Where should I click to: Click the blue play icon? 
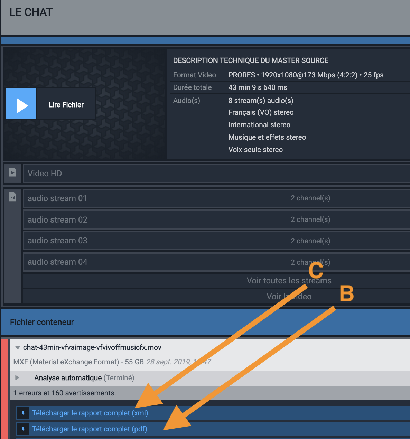point(21,104)
